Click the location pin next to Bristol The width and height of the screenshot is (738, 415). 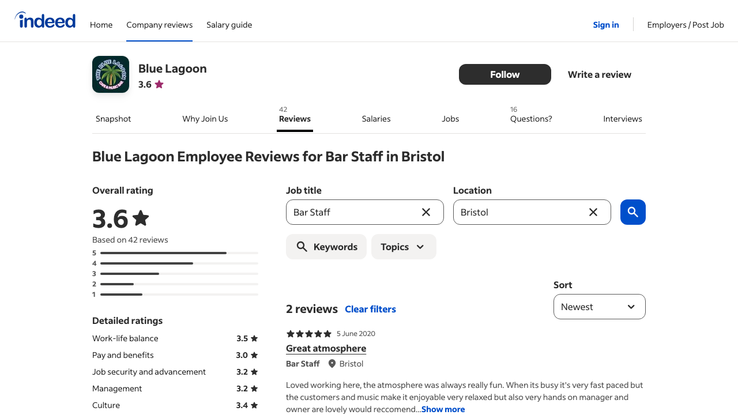(x=331, y=363)
